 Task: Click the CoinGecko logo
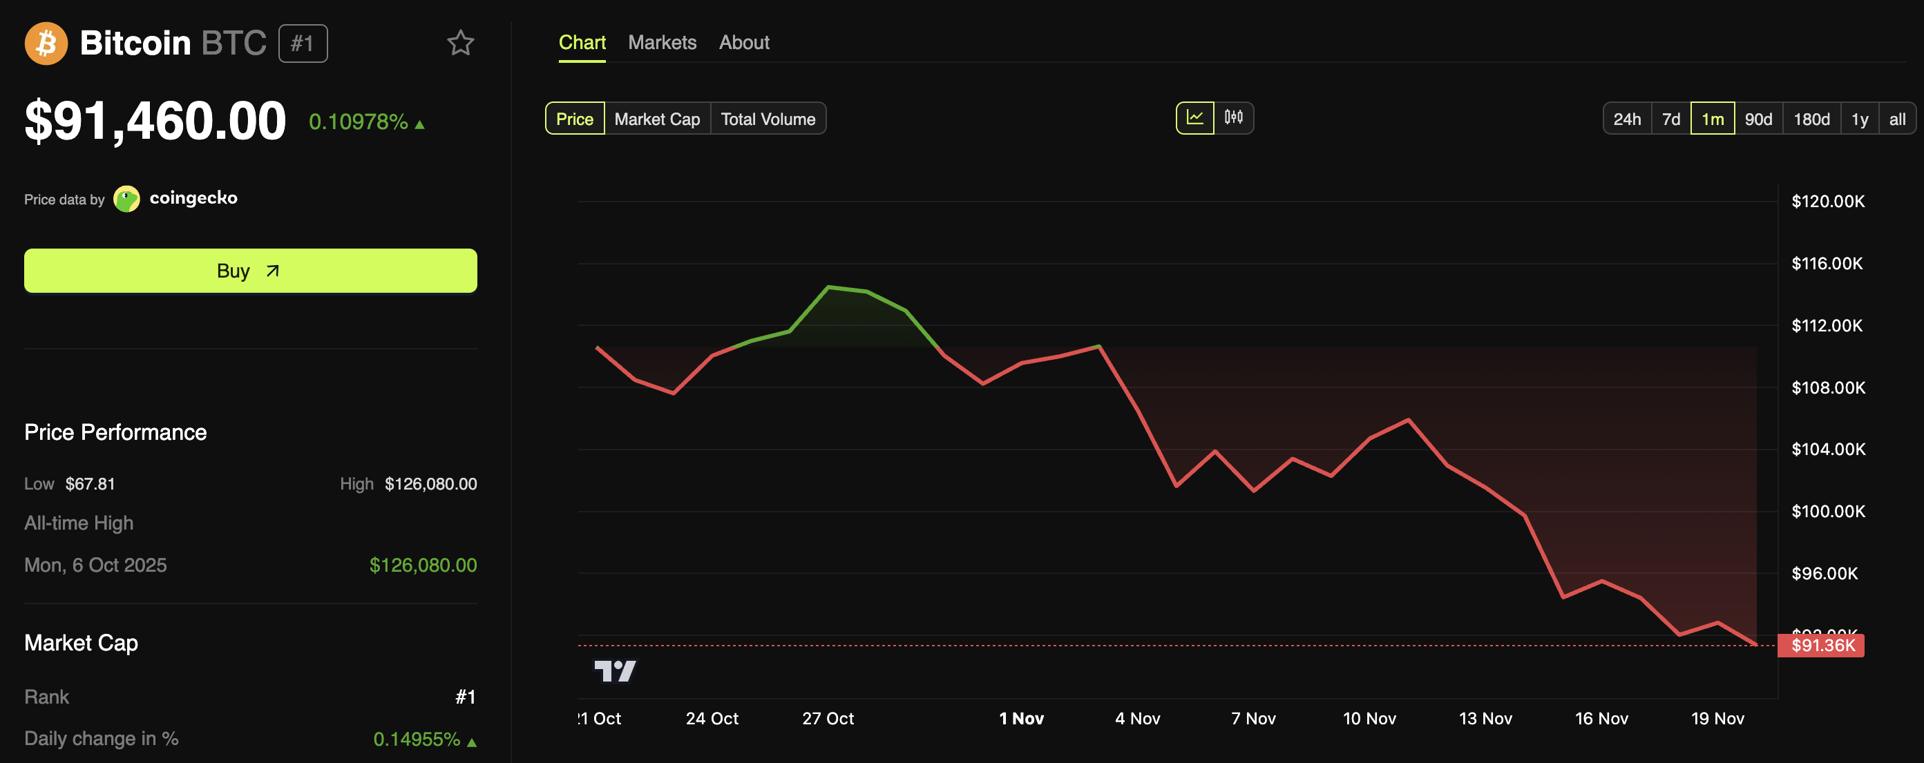pos(126,198)
